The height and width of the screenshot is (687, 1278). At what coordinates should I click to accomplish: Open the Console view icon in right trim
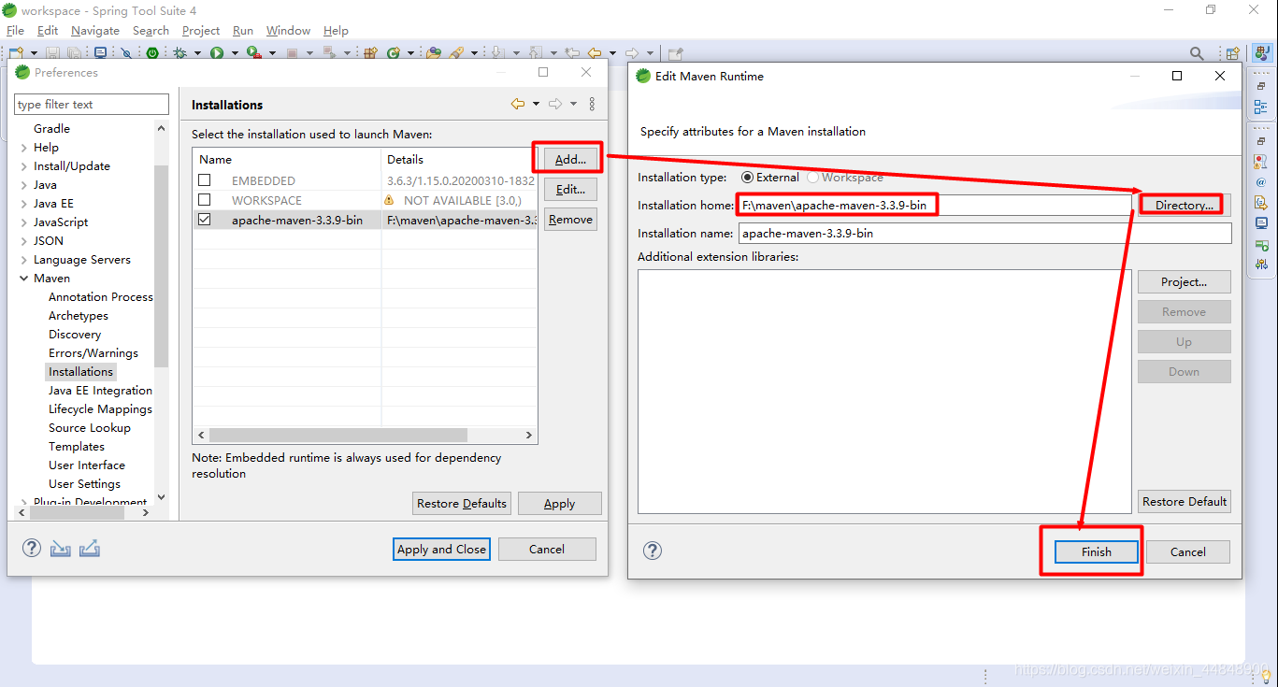[x=1261, y=222]
